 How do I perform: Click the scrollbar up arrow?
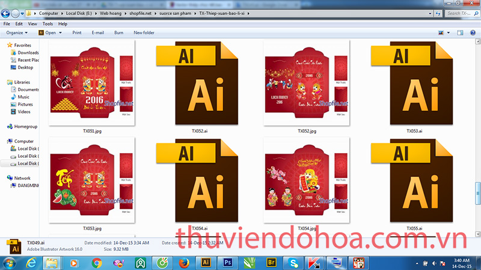tap(477, 41)
